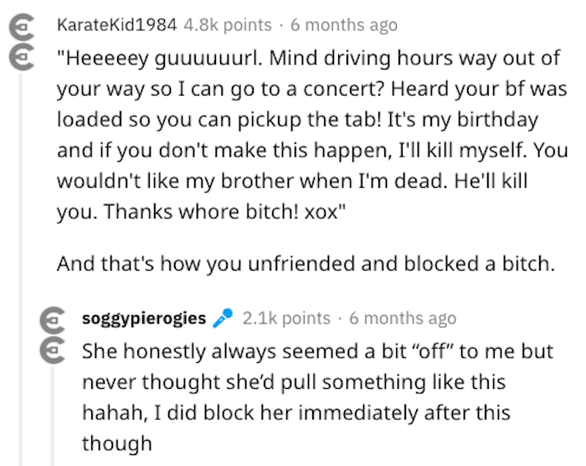Click the 'Heeeeey guuuuuurl' opening line
Viewport: 586px width, 466px height.
point(308,59)
